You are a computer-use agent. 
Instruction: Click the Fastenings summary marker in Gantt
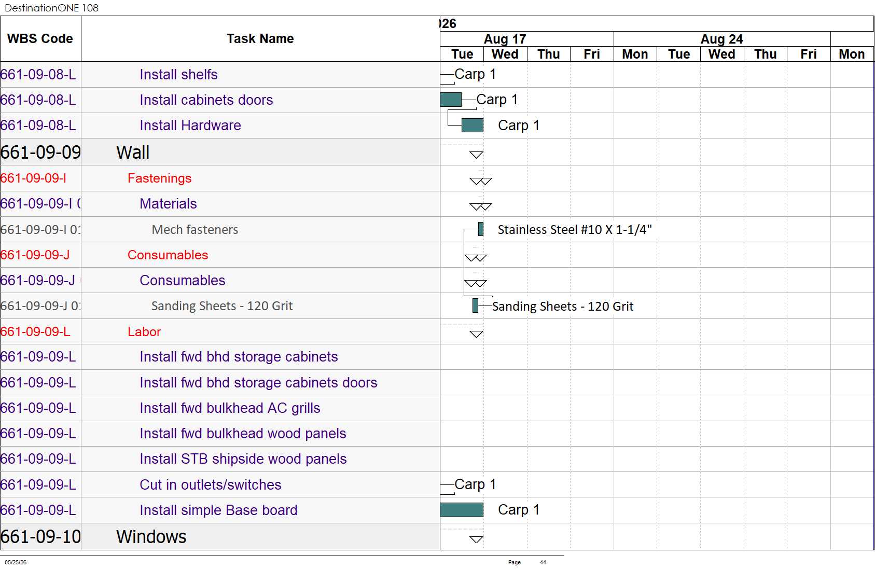pos(480,181)
